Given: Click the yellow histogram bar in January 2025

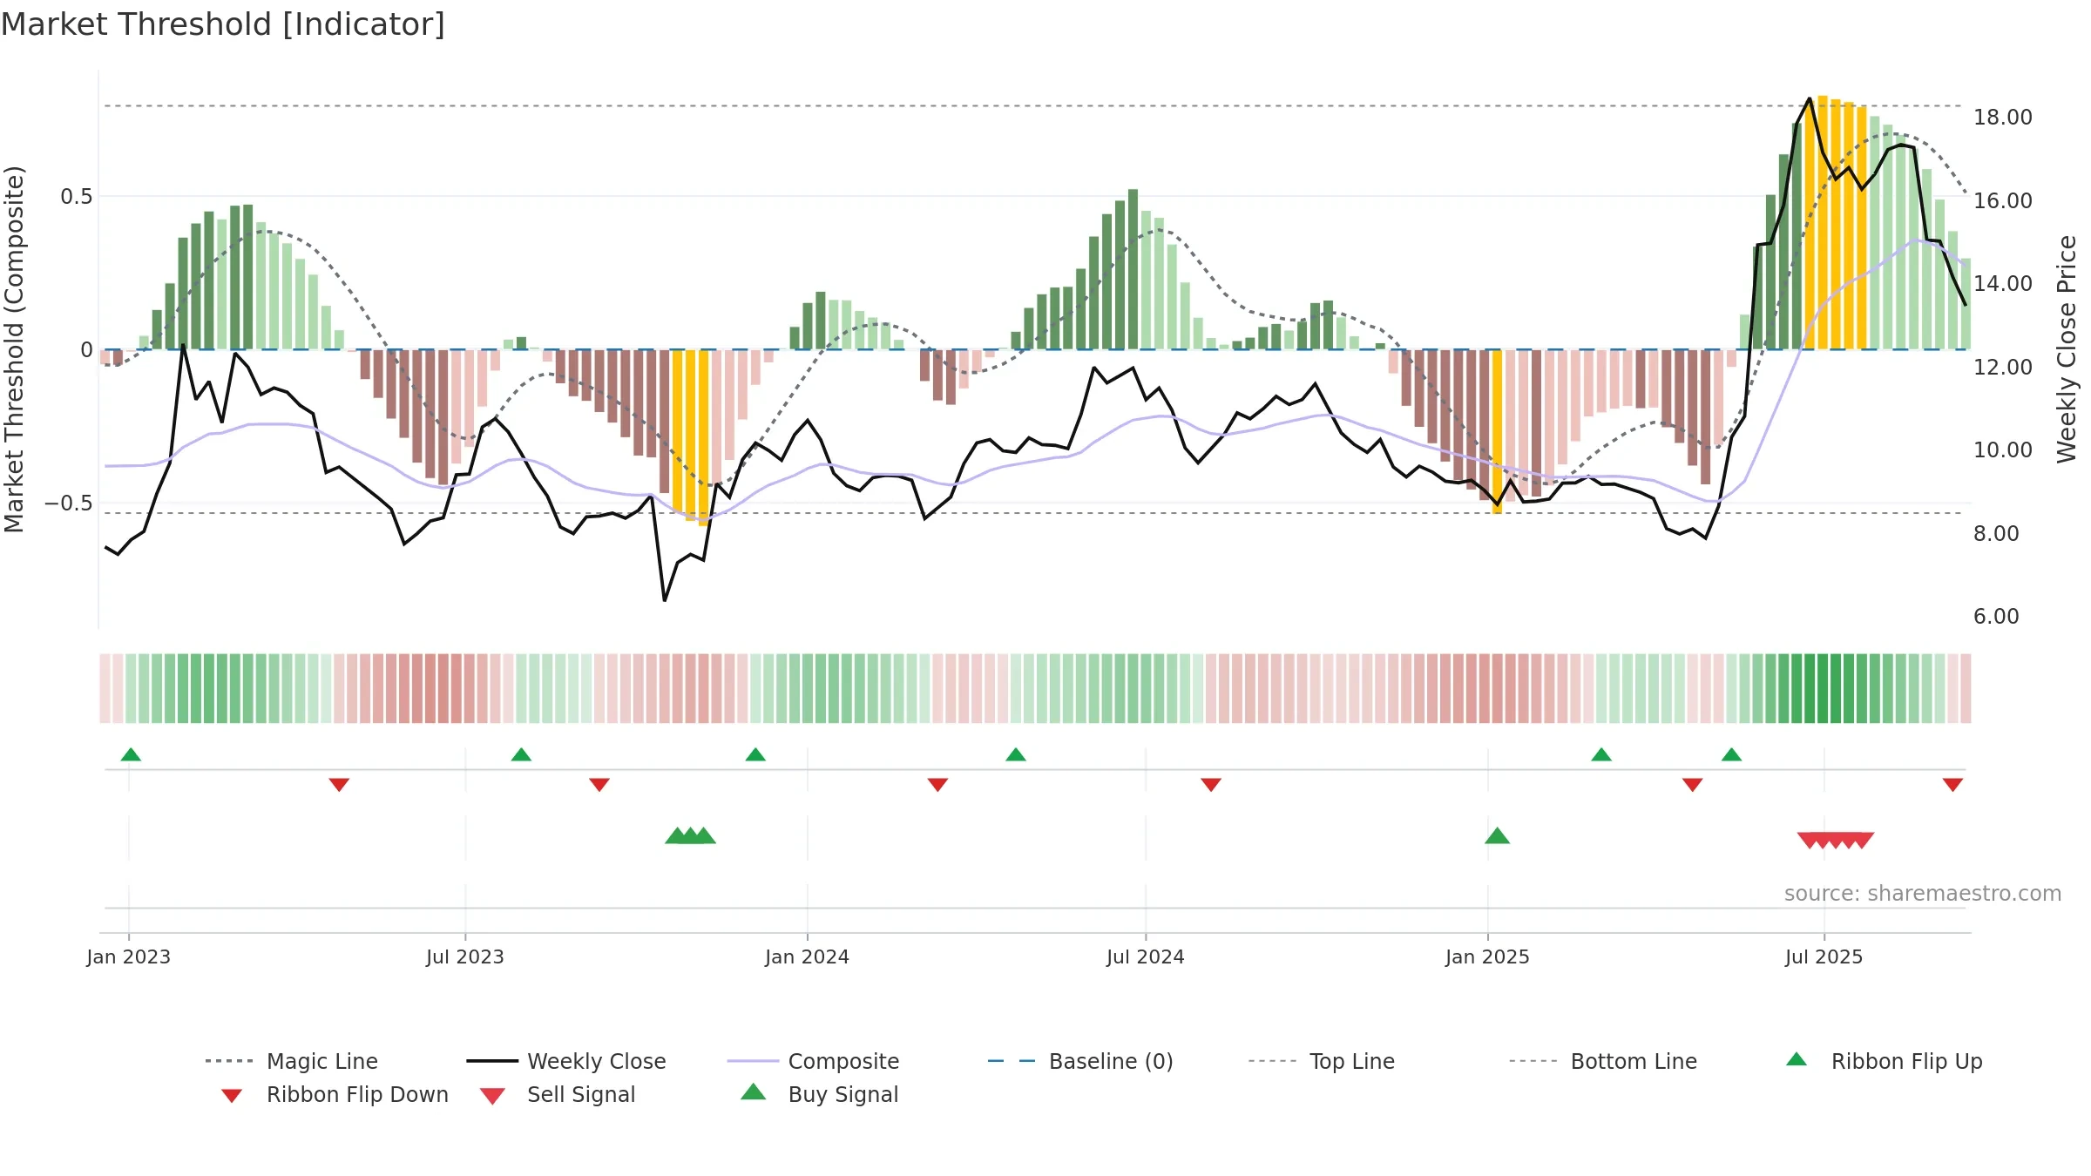Looking at the screenshot, I should click(x=1498, y=432).
